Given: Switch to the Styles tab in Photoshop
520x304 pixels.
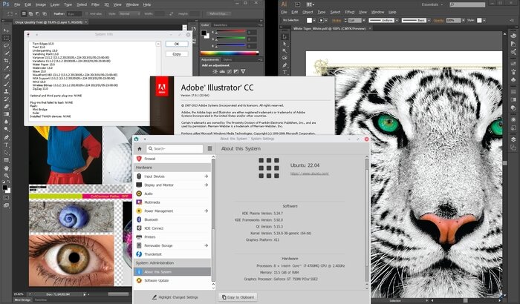Looking at the screenshot, I should (227, 59).
